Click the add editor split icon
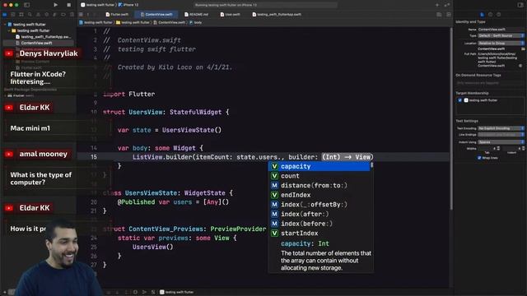The height and width of the screenshot is (296, 527). pos(448,15)
